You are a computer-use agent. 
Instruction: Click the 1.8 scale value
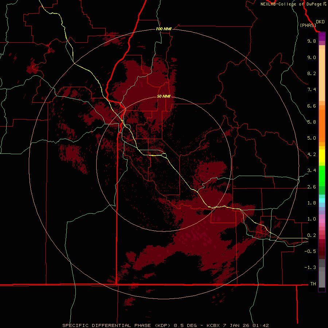coord(312,203)
